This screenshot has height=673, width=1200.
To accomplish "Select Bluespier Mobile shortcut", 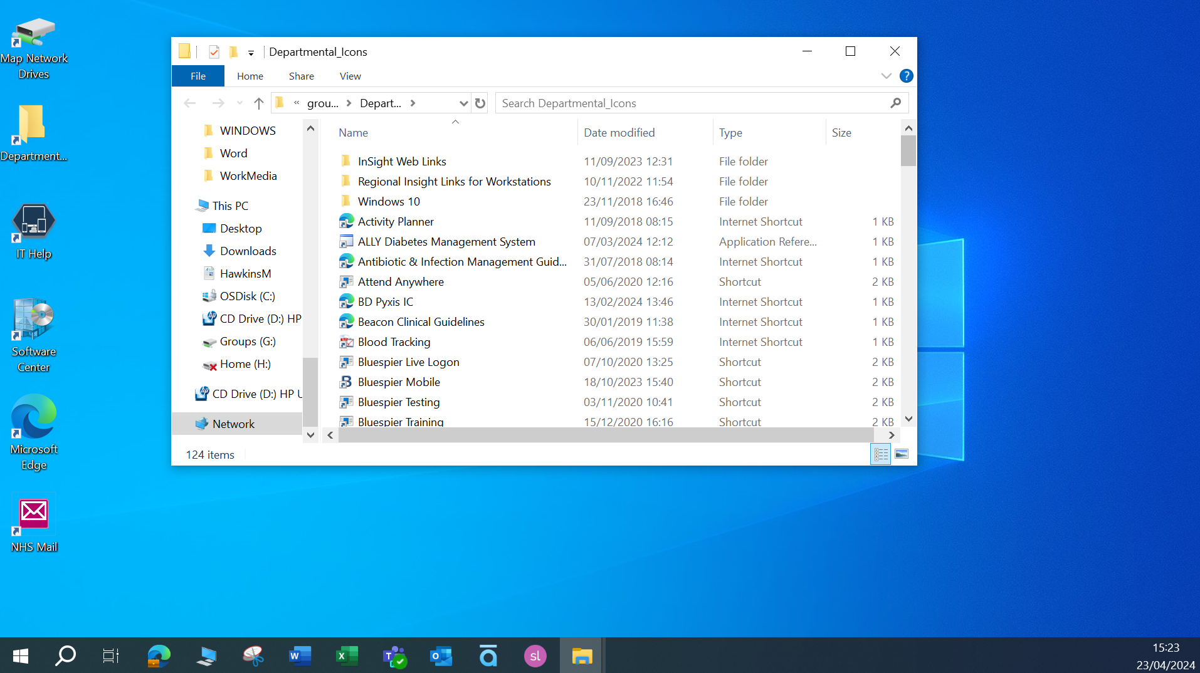I will point(399,382).
